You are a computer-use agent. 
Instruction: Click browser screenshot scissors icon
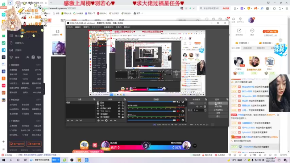pyautogui.click(x=235, y=8)
